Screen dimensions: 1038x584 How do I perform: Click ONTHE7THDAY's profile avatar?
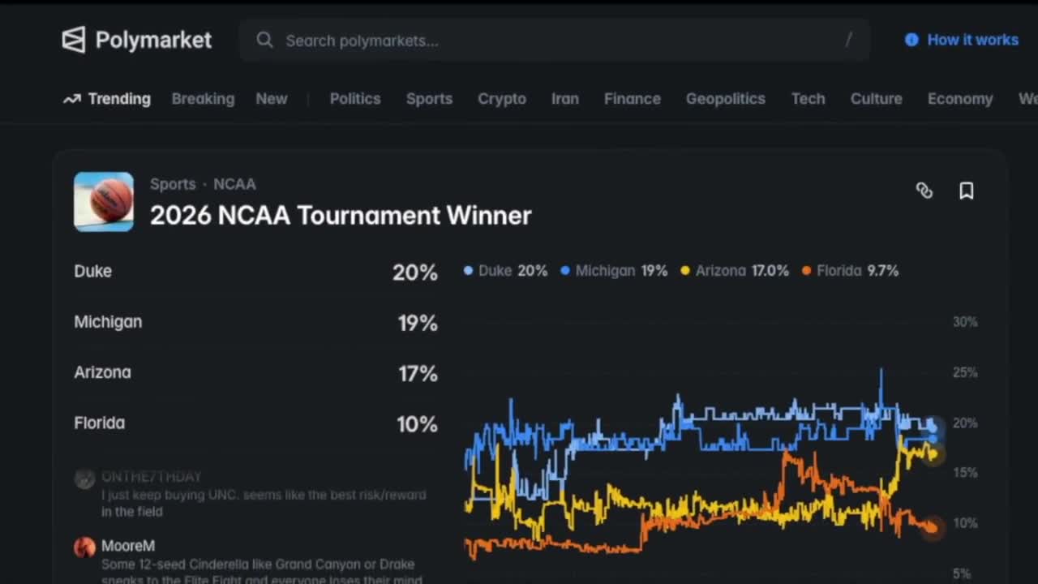pyautogui.click(x=85, y=479)
